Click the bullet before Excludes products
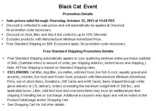Screen dimensions: 156x111 pos(2,39)
